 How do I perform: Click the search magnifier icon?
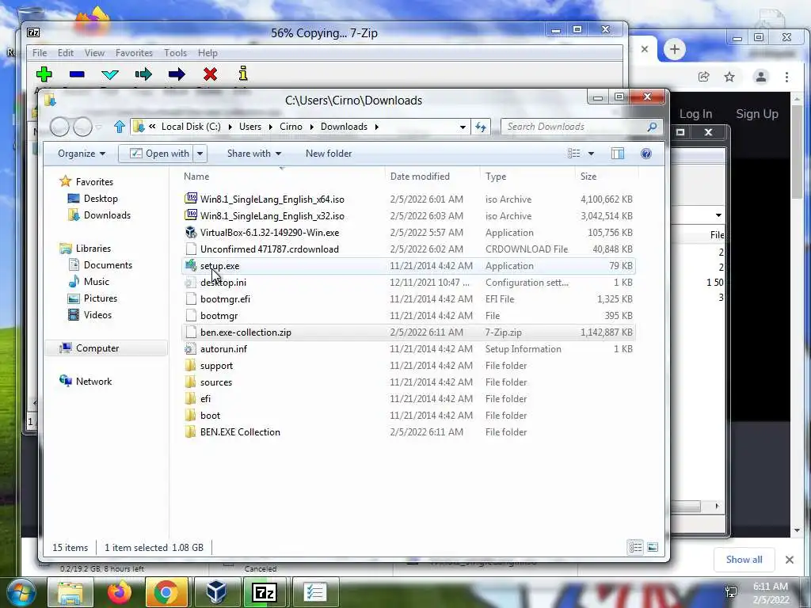pyautogui.click(x=652, y=127)
